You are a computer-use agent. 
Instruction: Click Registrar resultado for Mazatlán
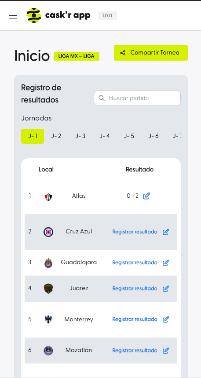(135, 350)
